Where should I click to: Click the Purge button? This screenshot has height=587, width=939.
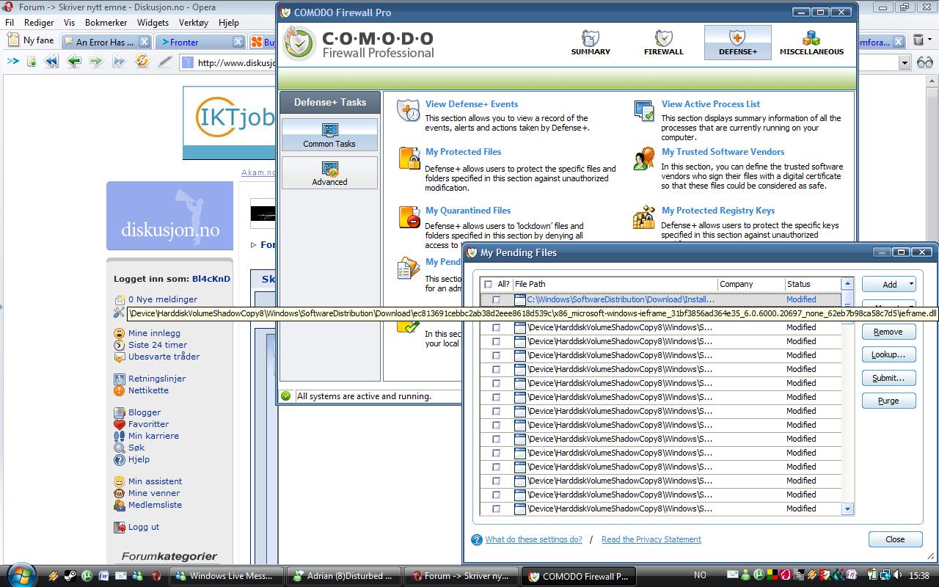pos(888,401)
